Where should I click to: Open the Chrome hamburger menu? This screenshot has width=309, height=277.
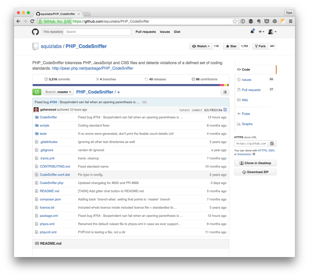pyautogui.click(x=291, y=21)
